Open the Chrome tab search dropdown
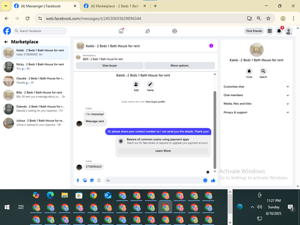This screenshot has height=225, width=300. point(6,6)
